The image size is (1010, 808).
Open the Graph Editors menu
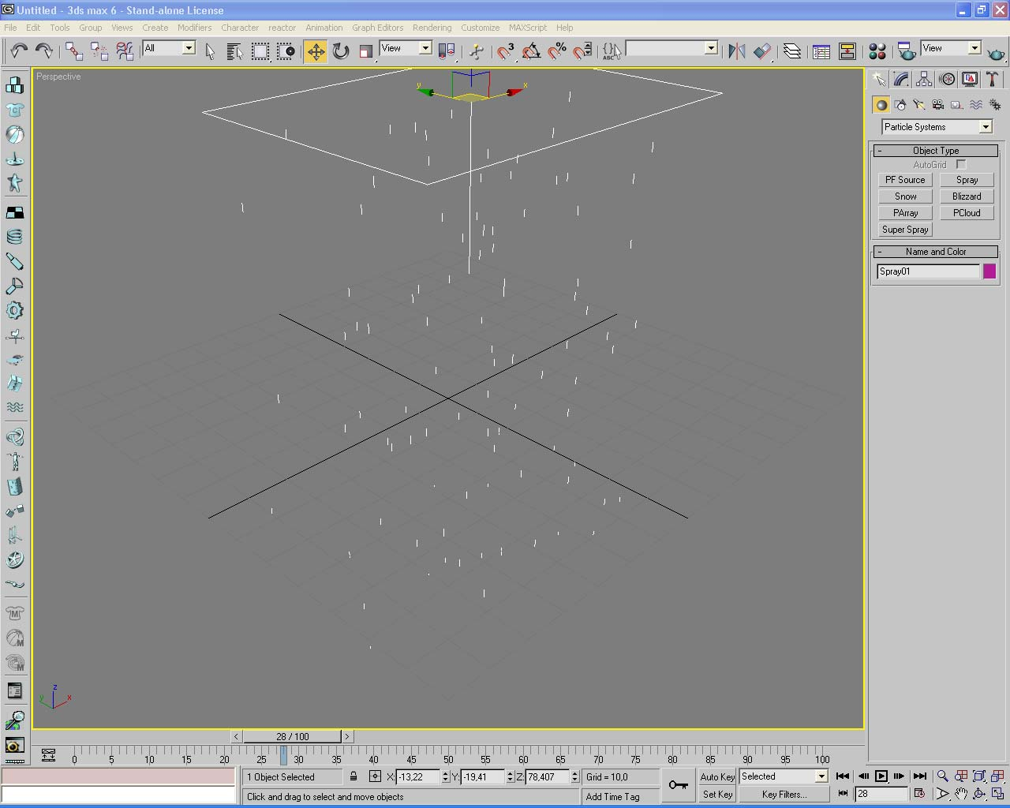pos(377,28)
